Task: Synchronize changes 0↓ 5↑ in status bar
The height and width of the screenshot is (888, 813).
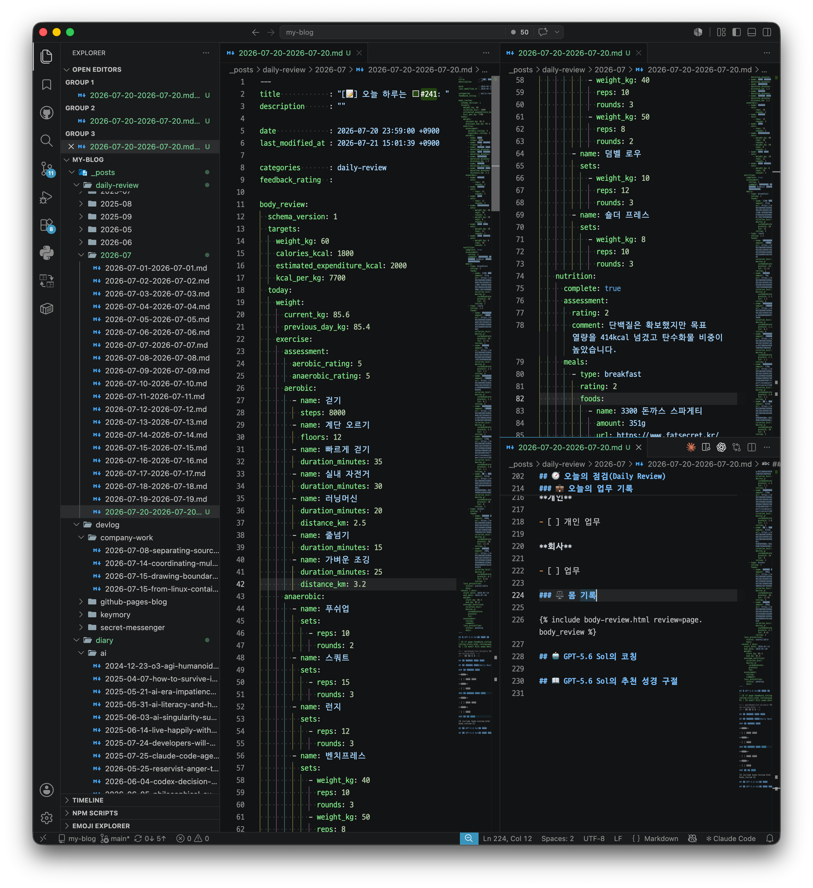Action: tap(150, 838)
